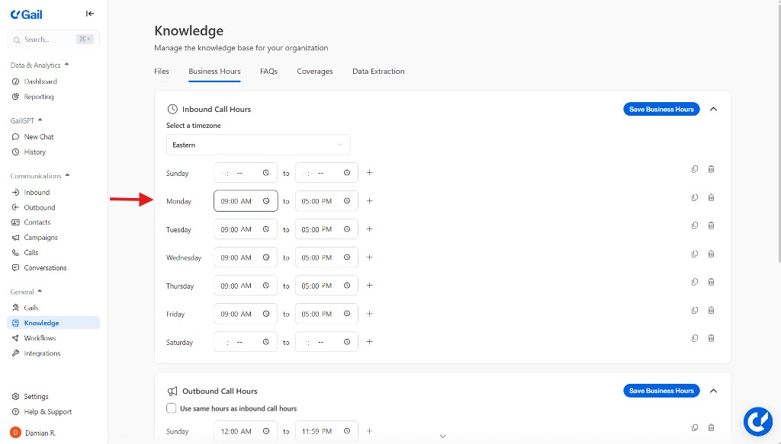
Task: Open the chat widget in bottom-right corner
Action: [x=757, y=421]
